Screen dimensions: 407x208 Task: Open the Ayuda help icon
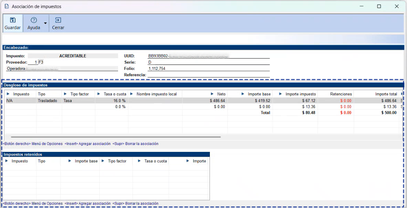34,20
